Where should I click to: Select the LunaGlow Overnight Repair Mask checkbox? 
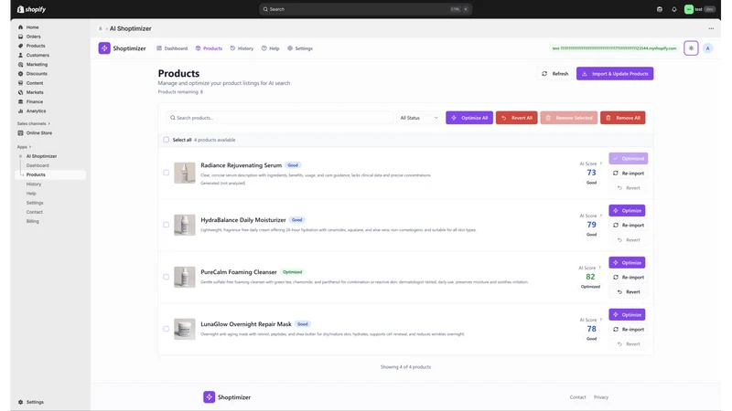[x=167, y=329]
